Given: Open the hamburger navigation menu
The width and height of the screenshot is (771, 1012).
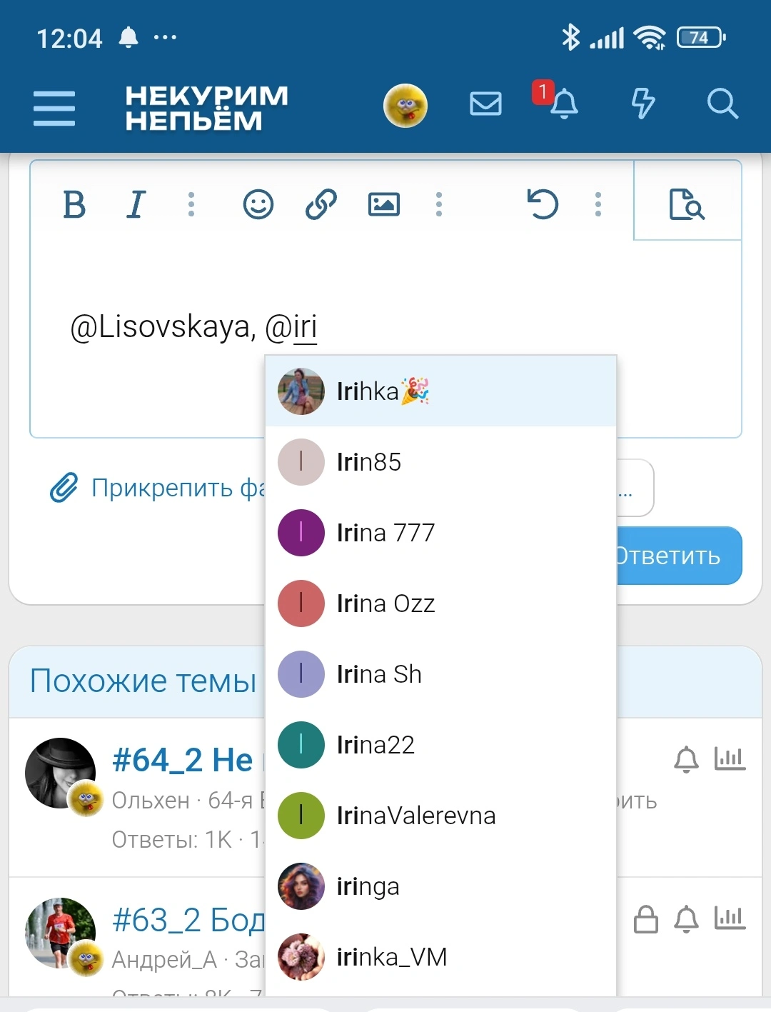Looking at the screenshot, I should [x=54, y=108].
